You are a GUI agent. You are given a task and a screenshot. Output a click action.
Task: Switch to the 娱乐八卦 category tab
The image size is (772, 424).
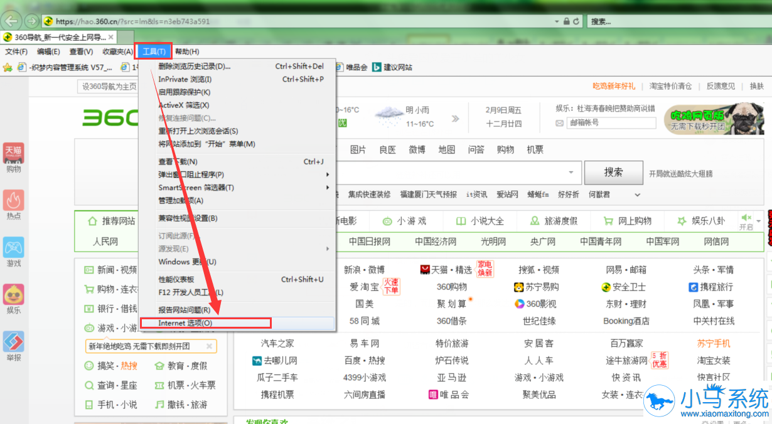click(700, 221)
